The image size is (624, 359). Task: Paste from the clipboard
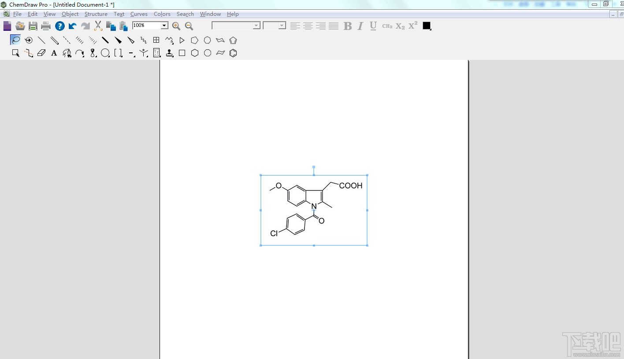pyautogui.click(x=123, y=26)
